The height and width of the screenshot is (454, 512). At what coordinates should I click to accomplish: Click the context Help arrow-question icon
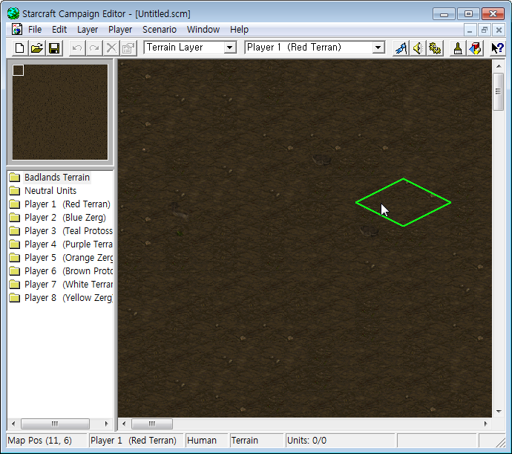498,48
